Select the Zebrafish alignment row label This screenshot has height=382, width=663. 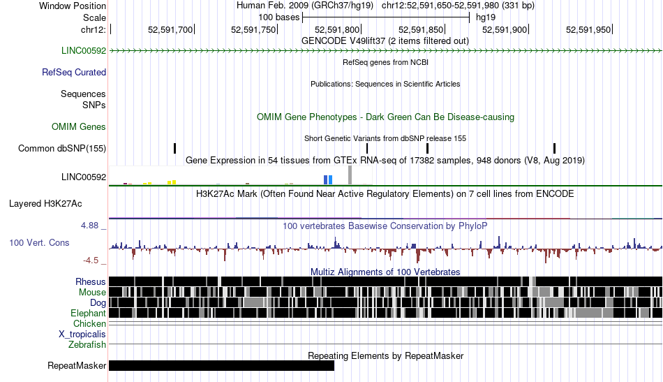87,345
